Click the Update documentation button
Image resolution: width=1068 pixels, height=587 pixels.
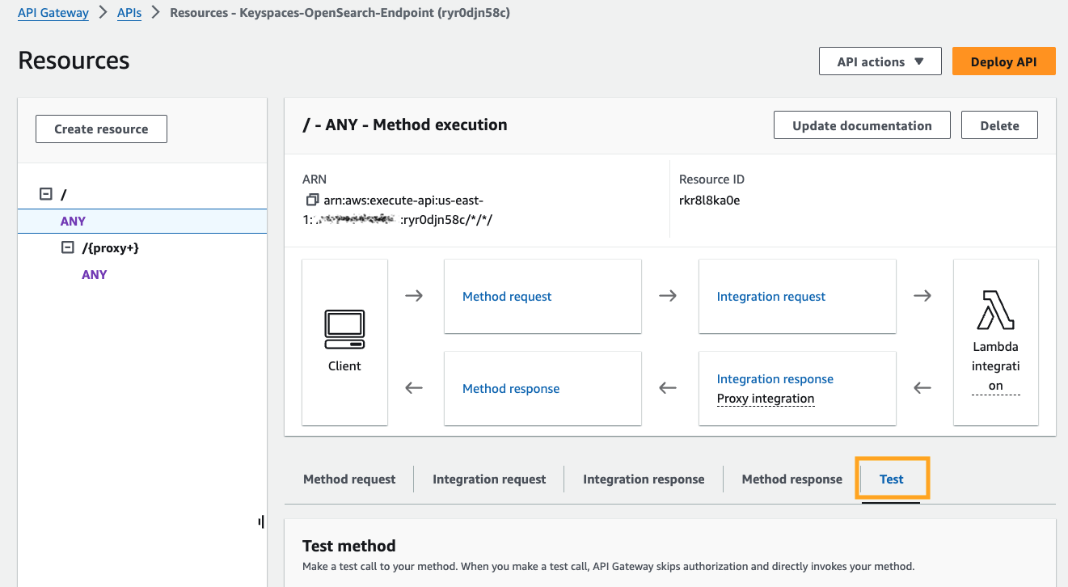pyautogui.click(x=862, y=125)
